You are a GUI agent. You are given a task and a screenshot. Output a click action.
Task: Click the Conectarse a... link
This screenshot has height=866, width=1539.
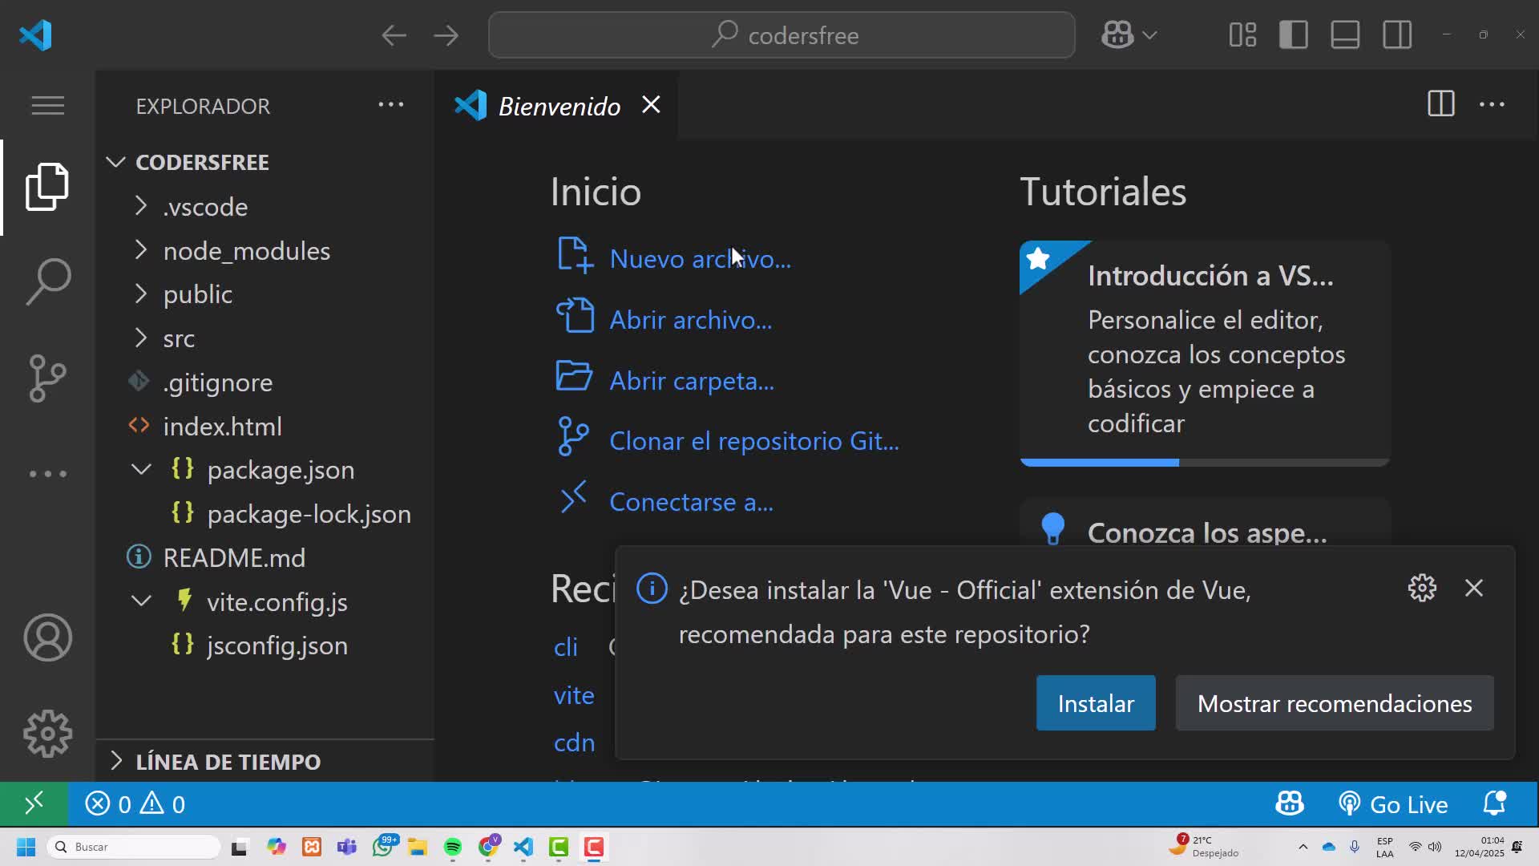(691, 502)
